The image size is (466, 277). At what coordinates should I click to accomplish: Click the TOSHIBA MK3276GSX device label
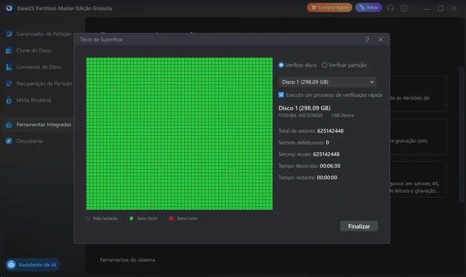tap(301, 115)
